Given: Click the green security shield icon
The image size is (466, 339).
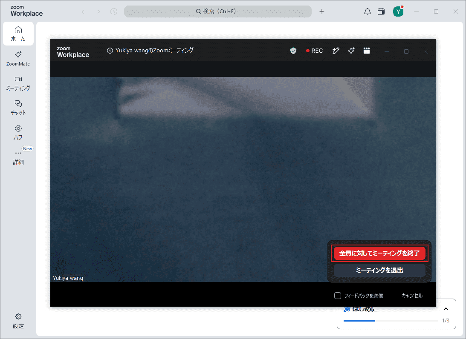Looking at the screenshot, I should tap(293, 51).
